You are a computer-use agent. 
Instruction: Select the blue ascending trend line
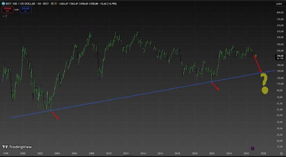point(142,94)
